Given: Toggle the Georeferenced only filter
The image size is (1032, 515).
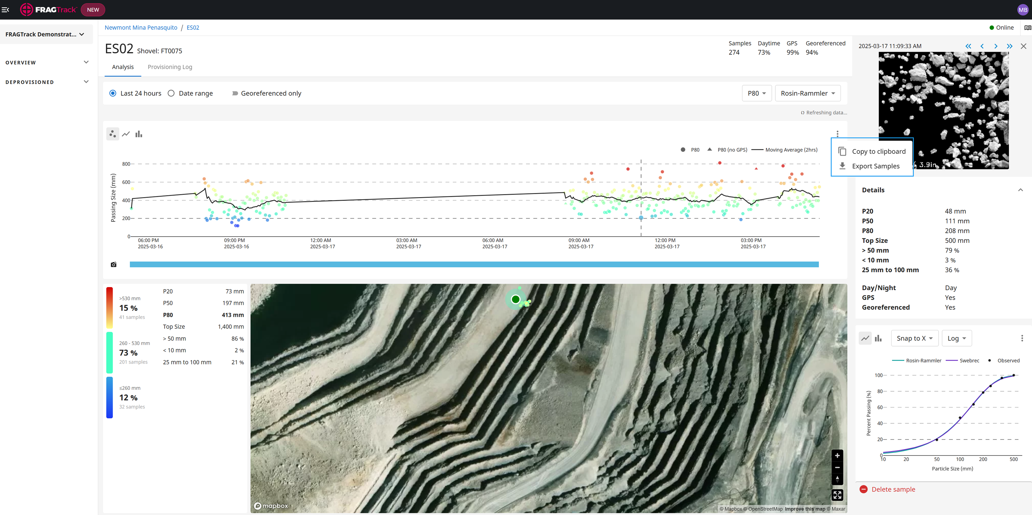Looking at the screenshot, I should [235, 93].
